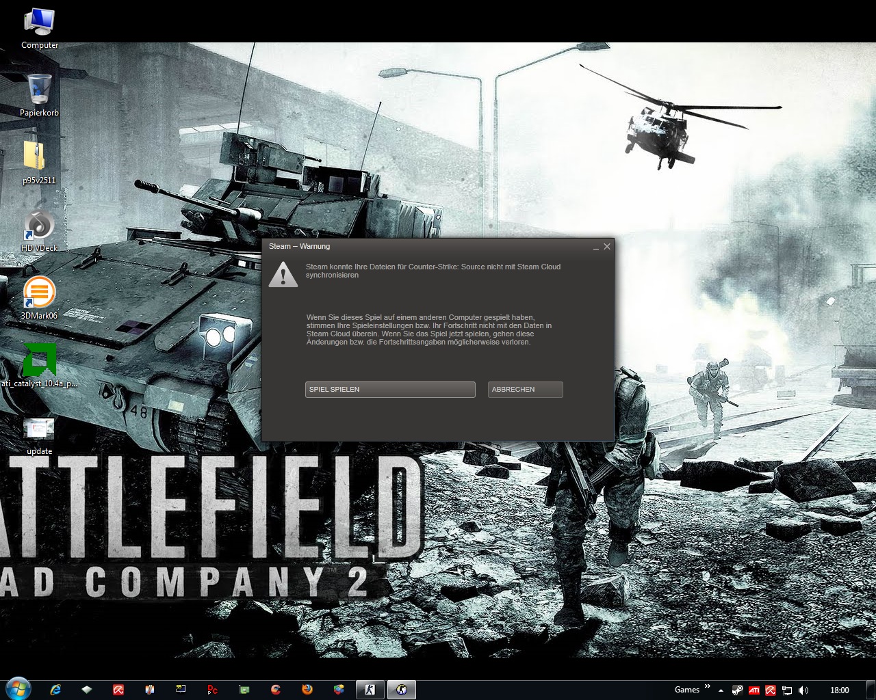
Task: Click the taskbar clock showing 18:00
Action: tap(839, 690)
